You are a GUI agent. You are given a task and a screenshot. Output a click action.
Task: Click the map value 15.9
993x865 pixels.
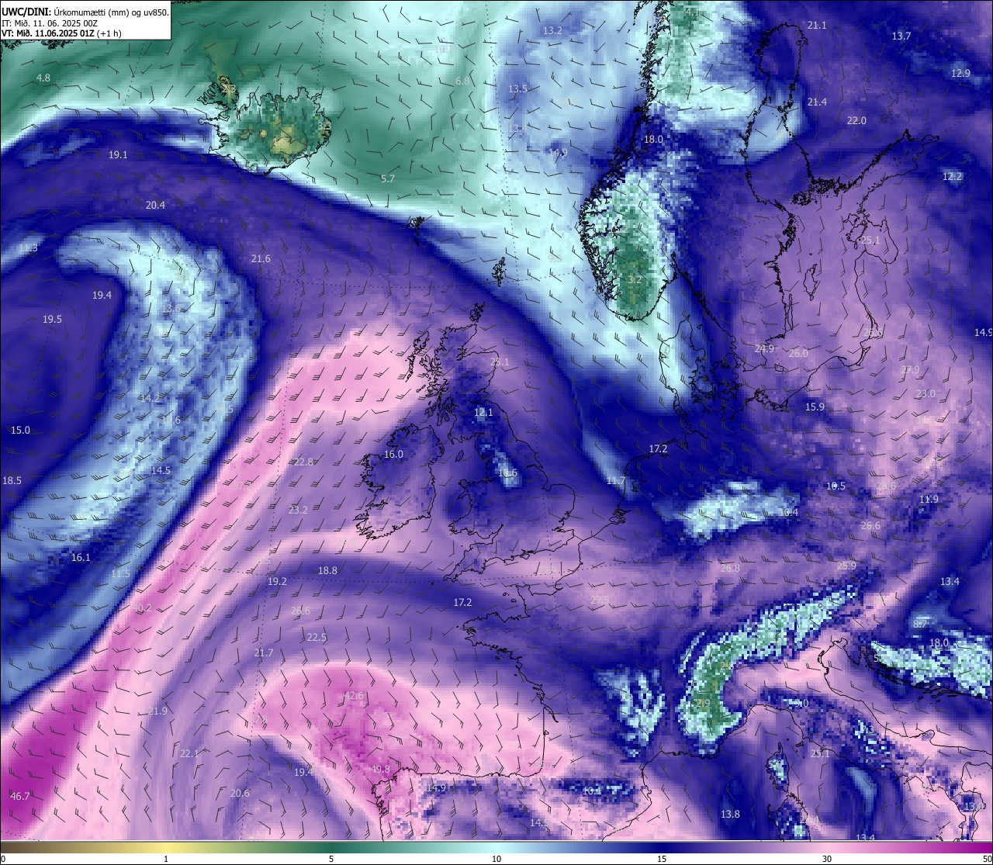tap(815, 407)
